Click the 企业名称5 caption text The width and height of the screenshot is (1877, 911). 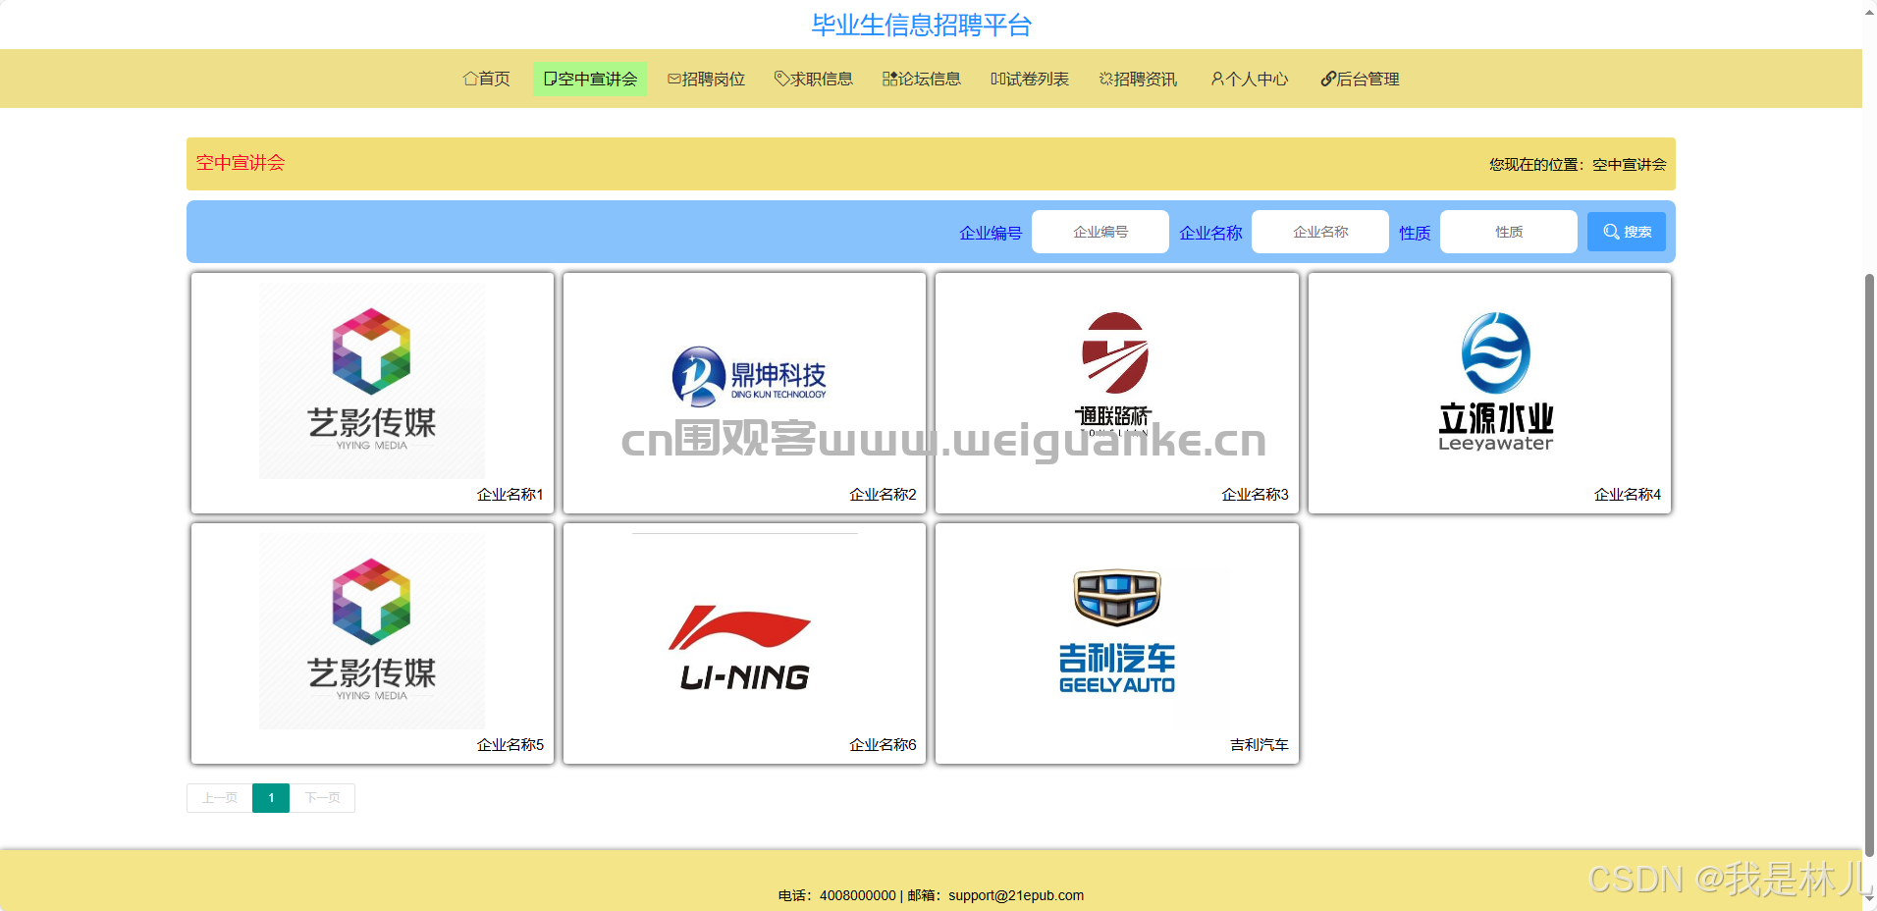(510, 745)
